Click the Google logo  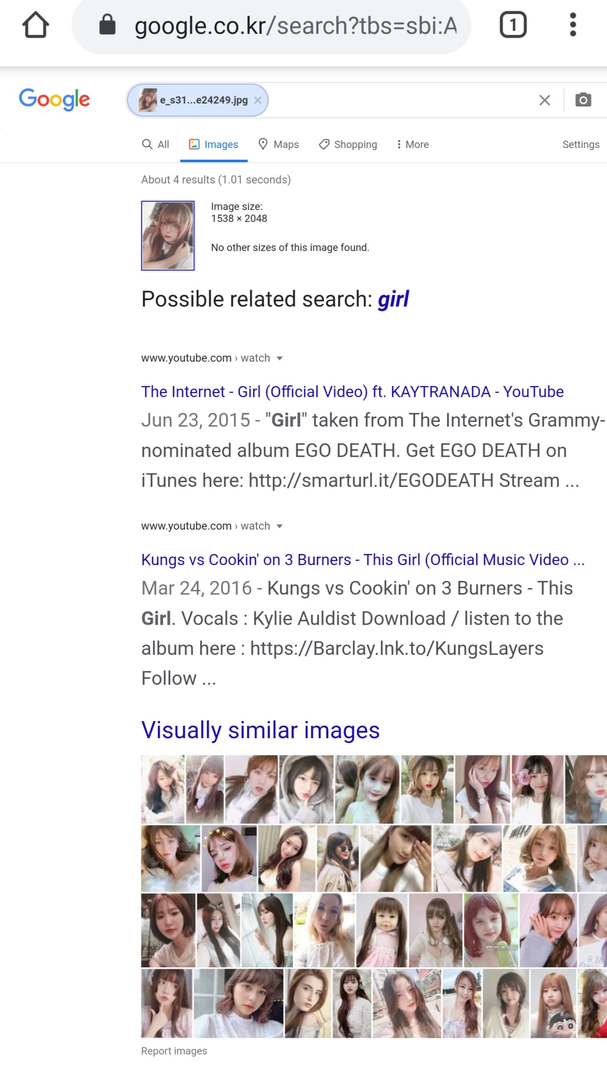click(54, 100)
